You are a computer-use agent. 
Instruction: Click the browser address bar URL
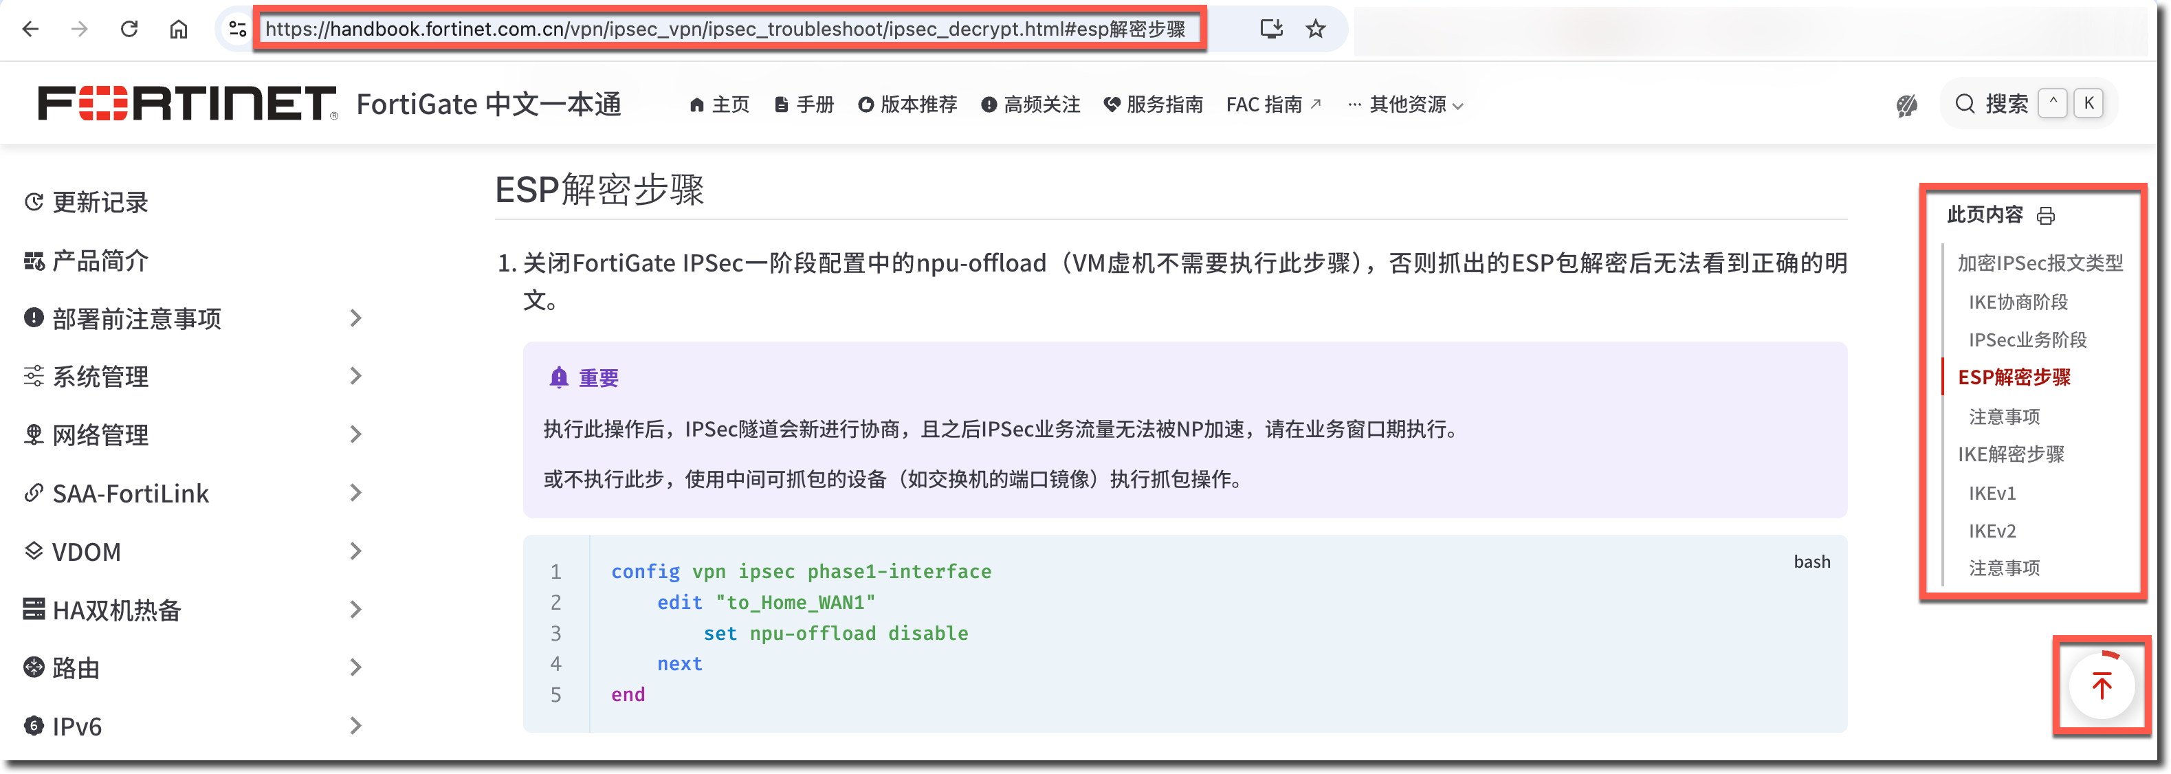(x=725, y=30)
